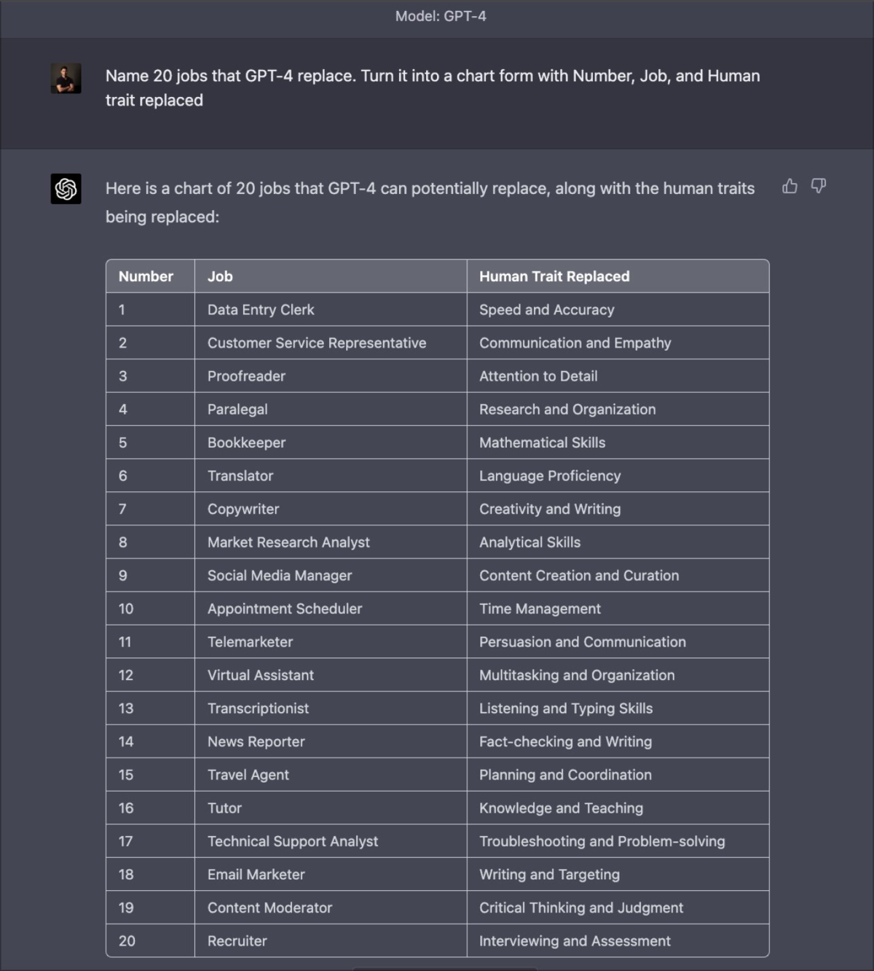Image resolution: width=874 pixels, height=971 pixels.
Task: Click the Fact-checking and Writing cell
Action: click(565, 741)
